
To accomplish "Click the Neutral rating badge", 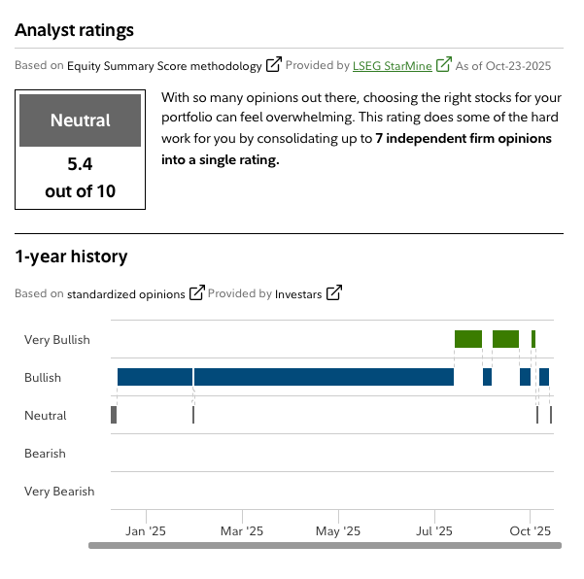I will pyautogui.click(x=80, y=121).
